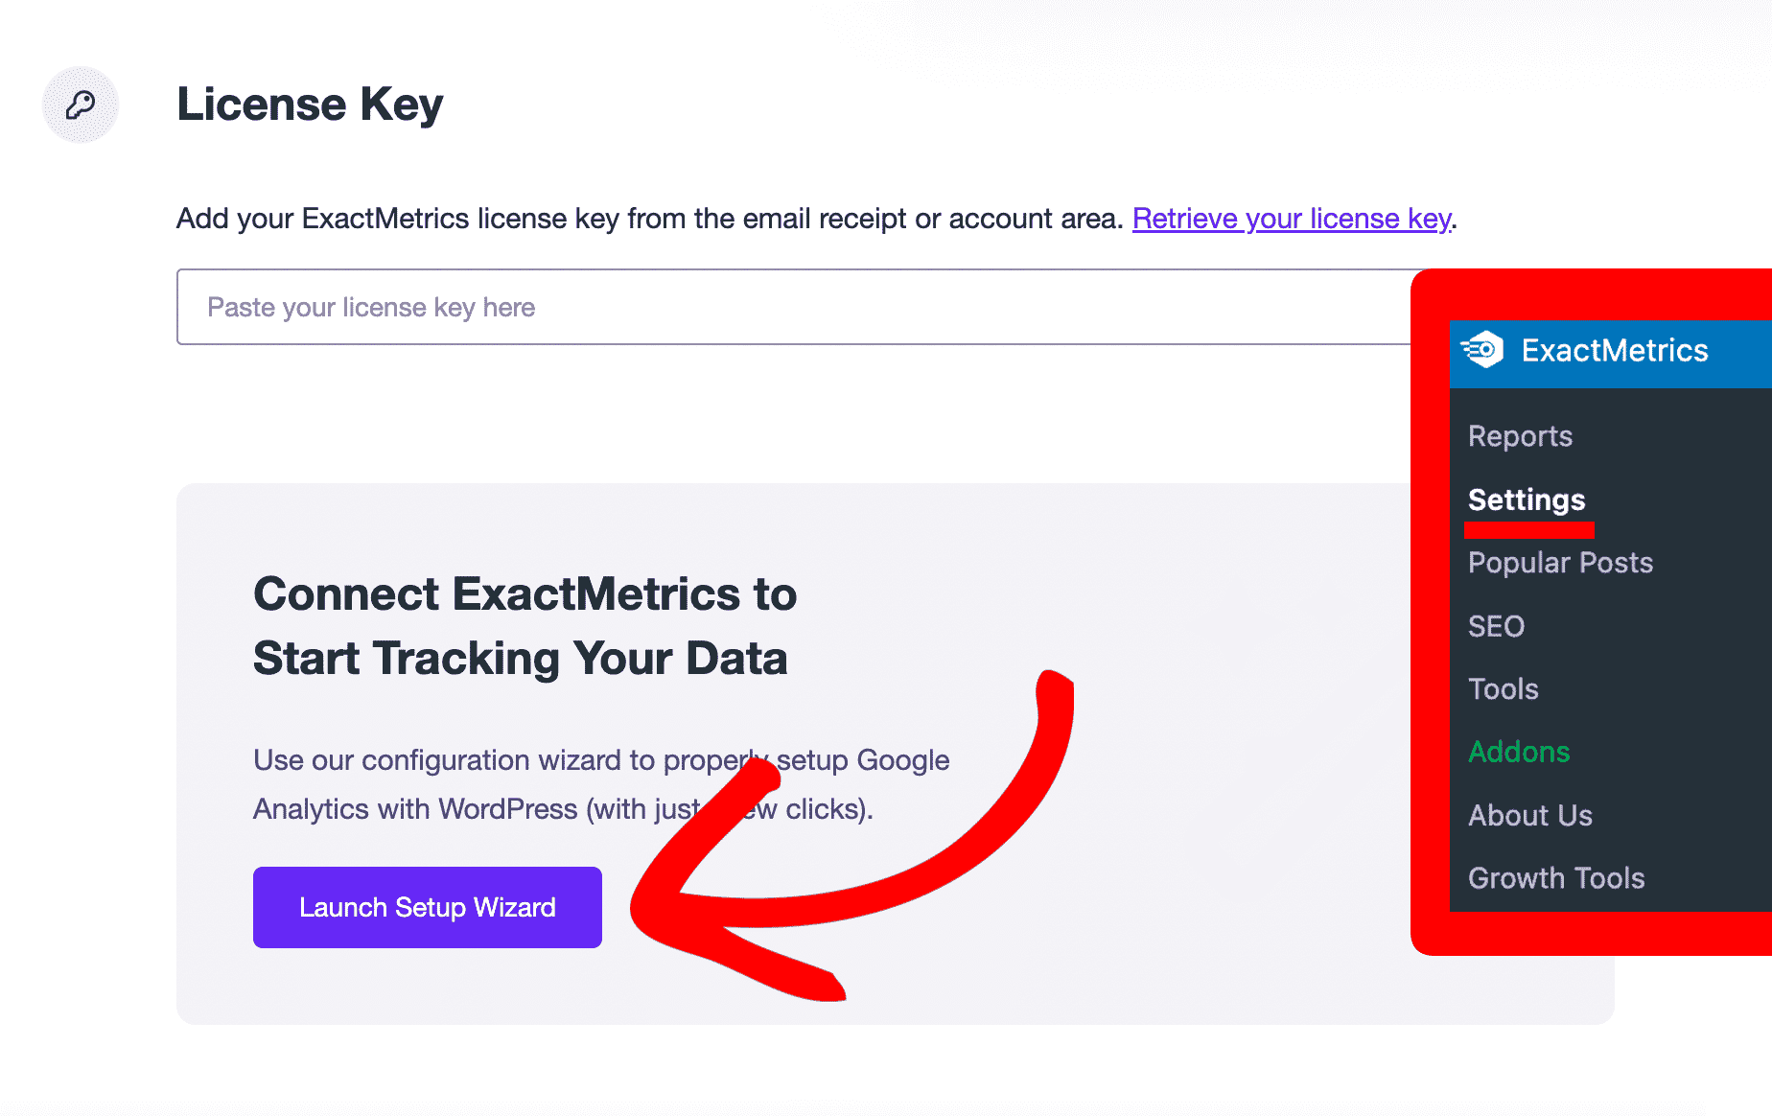Focus the Paste your license key field
The image size is (1772, 1116).
pyautogui.click(x=794, y=307)
